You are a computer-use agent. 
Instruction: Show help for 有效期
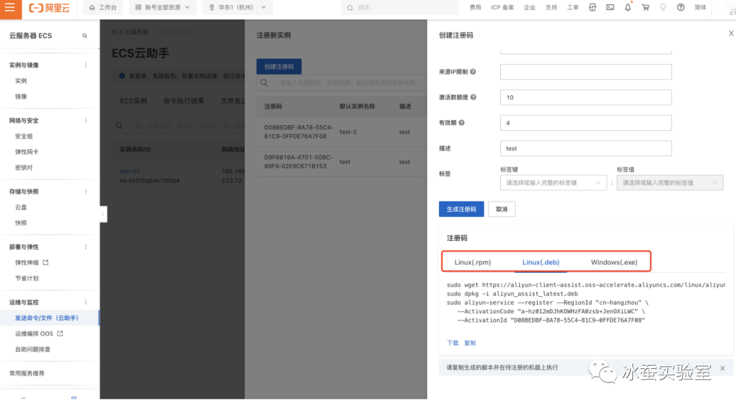[x=461, y=123]
